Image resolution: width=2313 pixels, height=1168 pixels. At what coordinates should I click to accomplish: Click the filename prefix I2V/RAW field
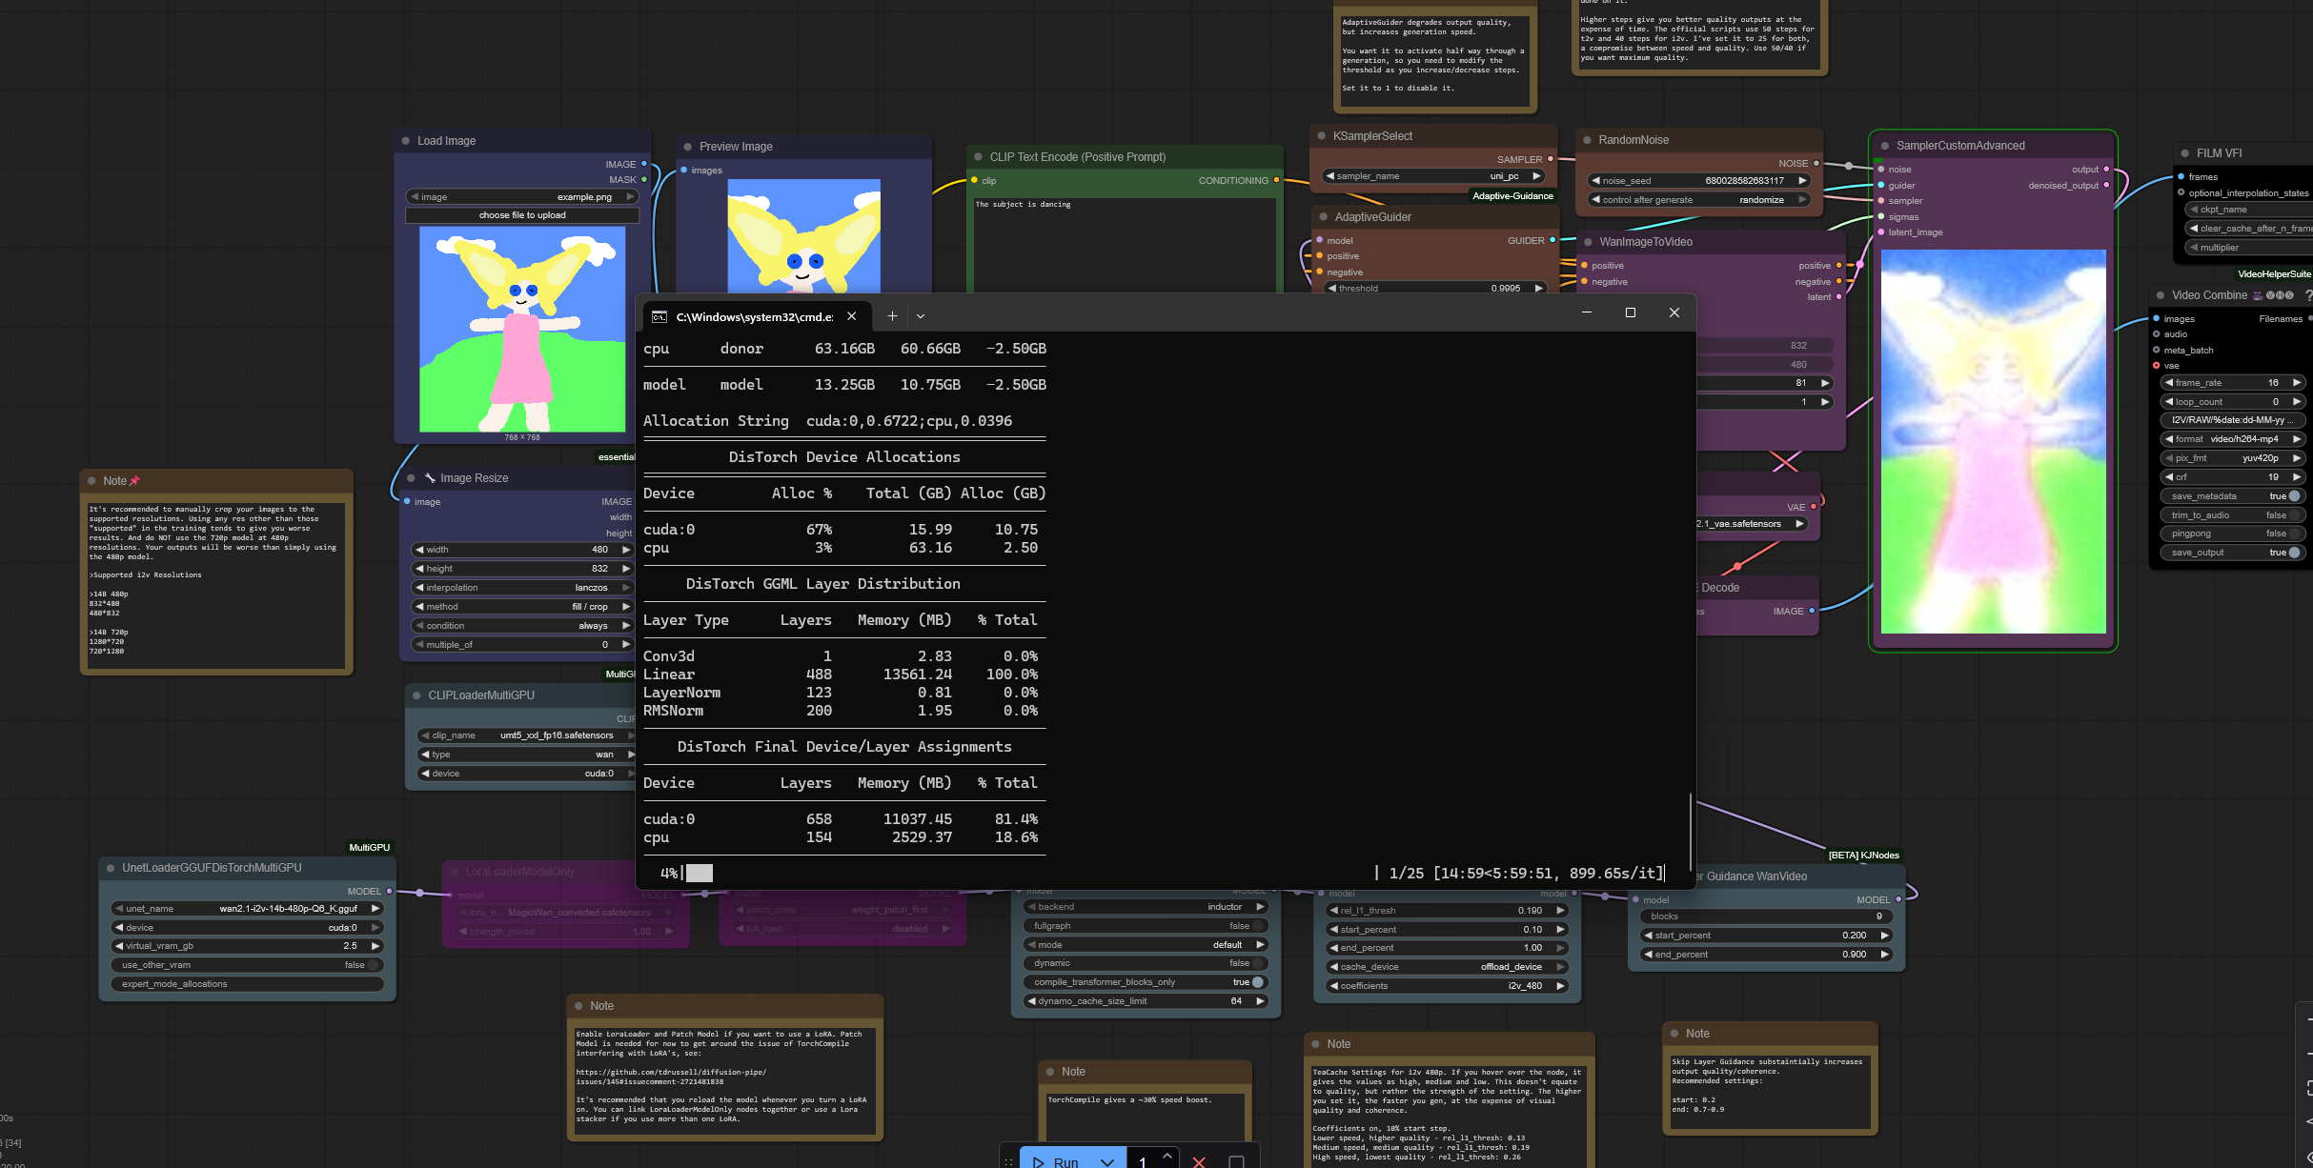coord(2232,420)
